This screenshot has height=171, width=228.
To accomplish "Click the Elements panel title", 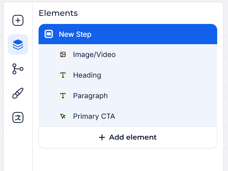I will point(58,13).
